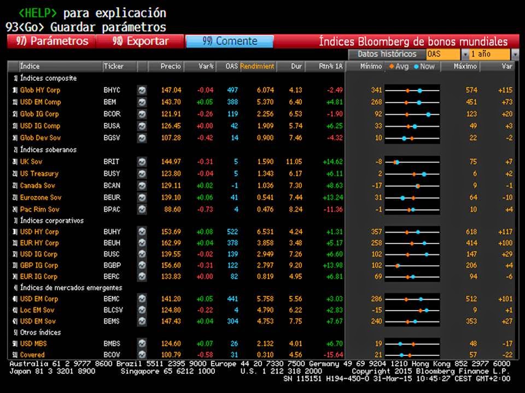Sort by Rendimient column header
Viewport: 525px width, 393px height.
tap(257, 66)
